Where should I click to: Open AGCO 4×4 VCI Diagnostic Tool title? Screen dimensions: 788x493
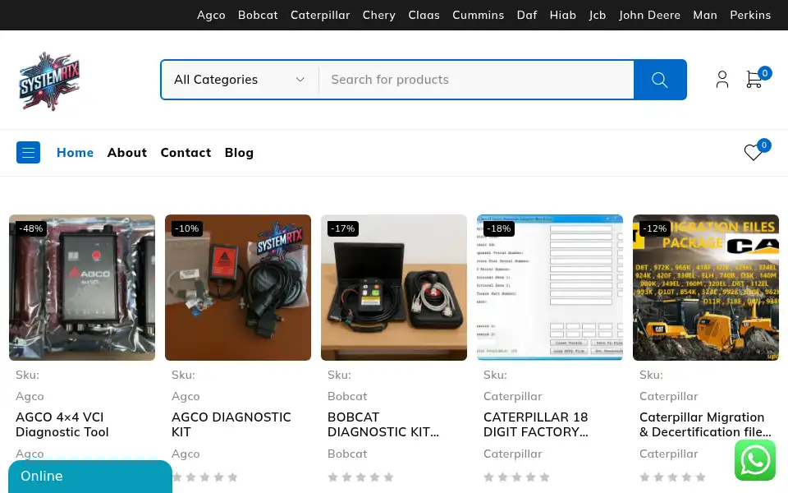point(62,425)
